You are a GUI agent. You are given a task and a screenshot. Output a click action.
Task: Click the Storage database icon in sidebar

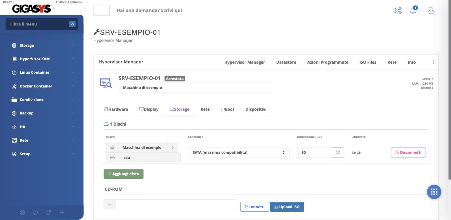pyautogui.click(x=14, y=45)
